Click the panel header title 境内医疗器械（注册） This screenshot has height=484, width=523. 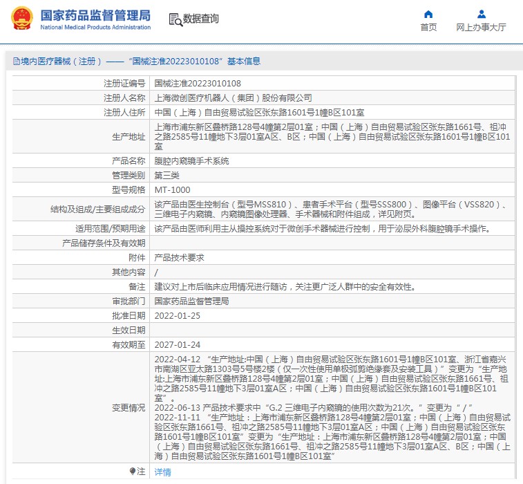click(x=61, y=62)
